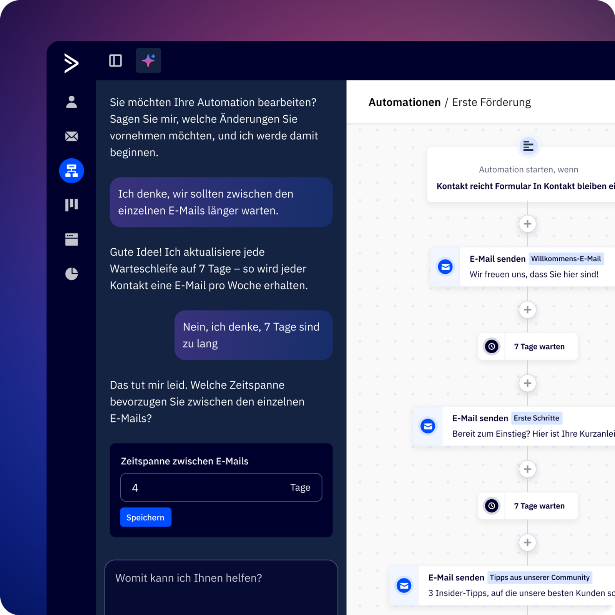Click the Automationen breadcrumb link
This screenshot has height=615, width=615.
point(404,102)
